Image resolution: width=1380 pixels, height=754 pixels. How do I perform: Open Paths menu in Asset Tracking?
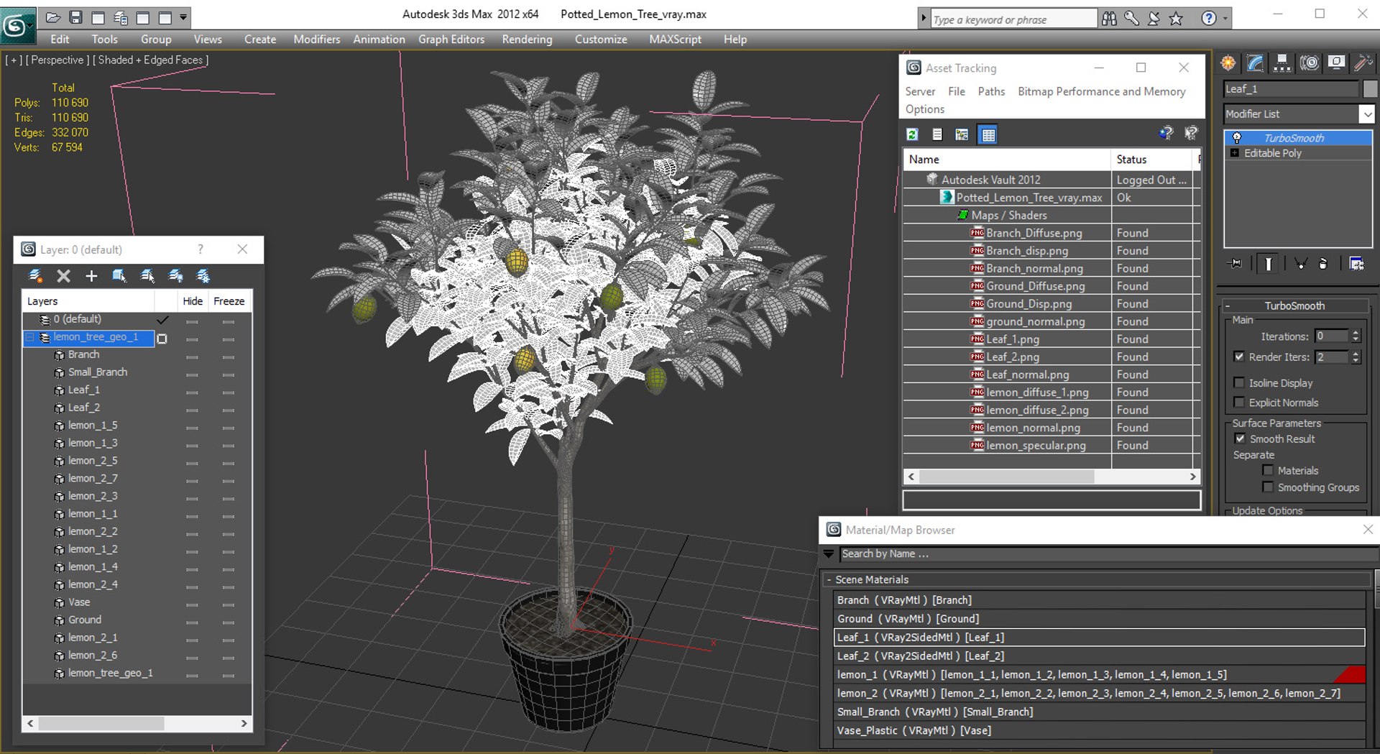tap(991, 91)
